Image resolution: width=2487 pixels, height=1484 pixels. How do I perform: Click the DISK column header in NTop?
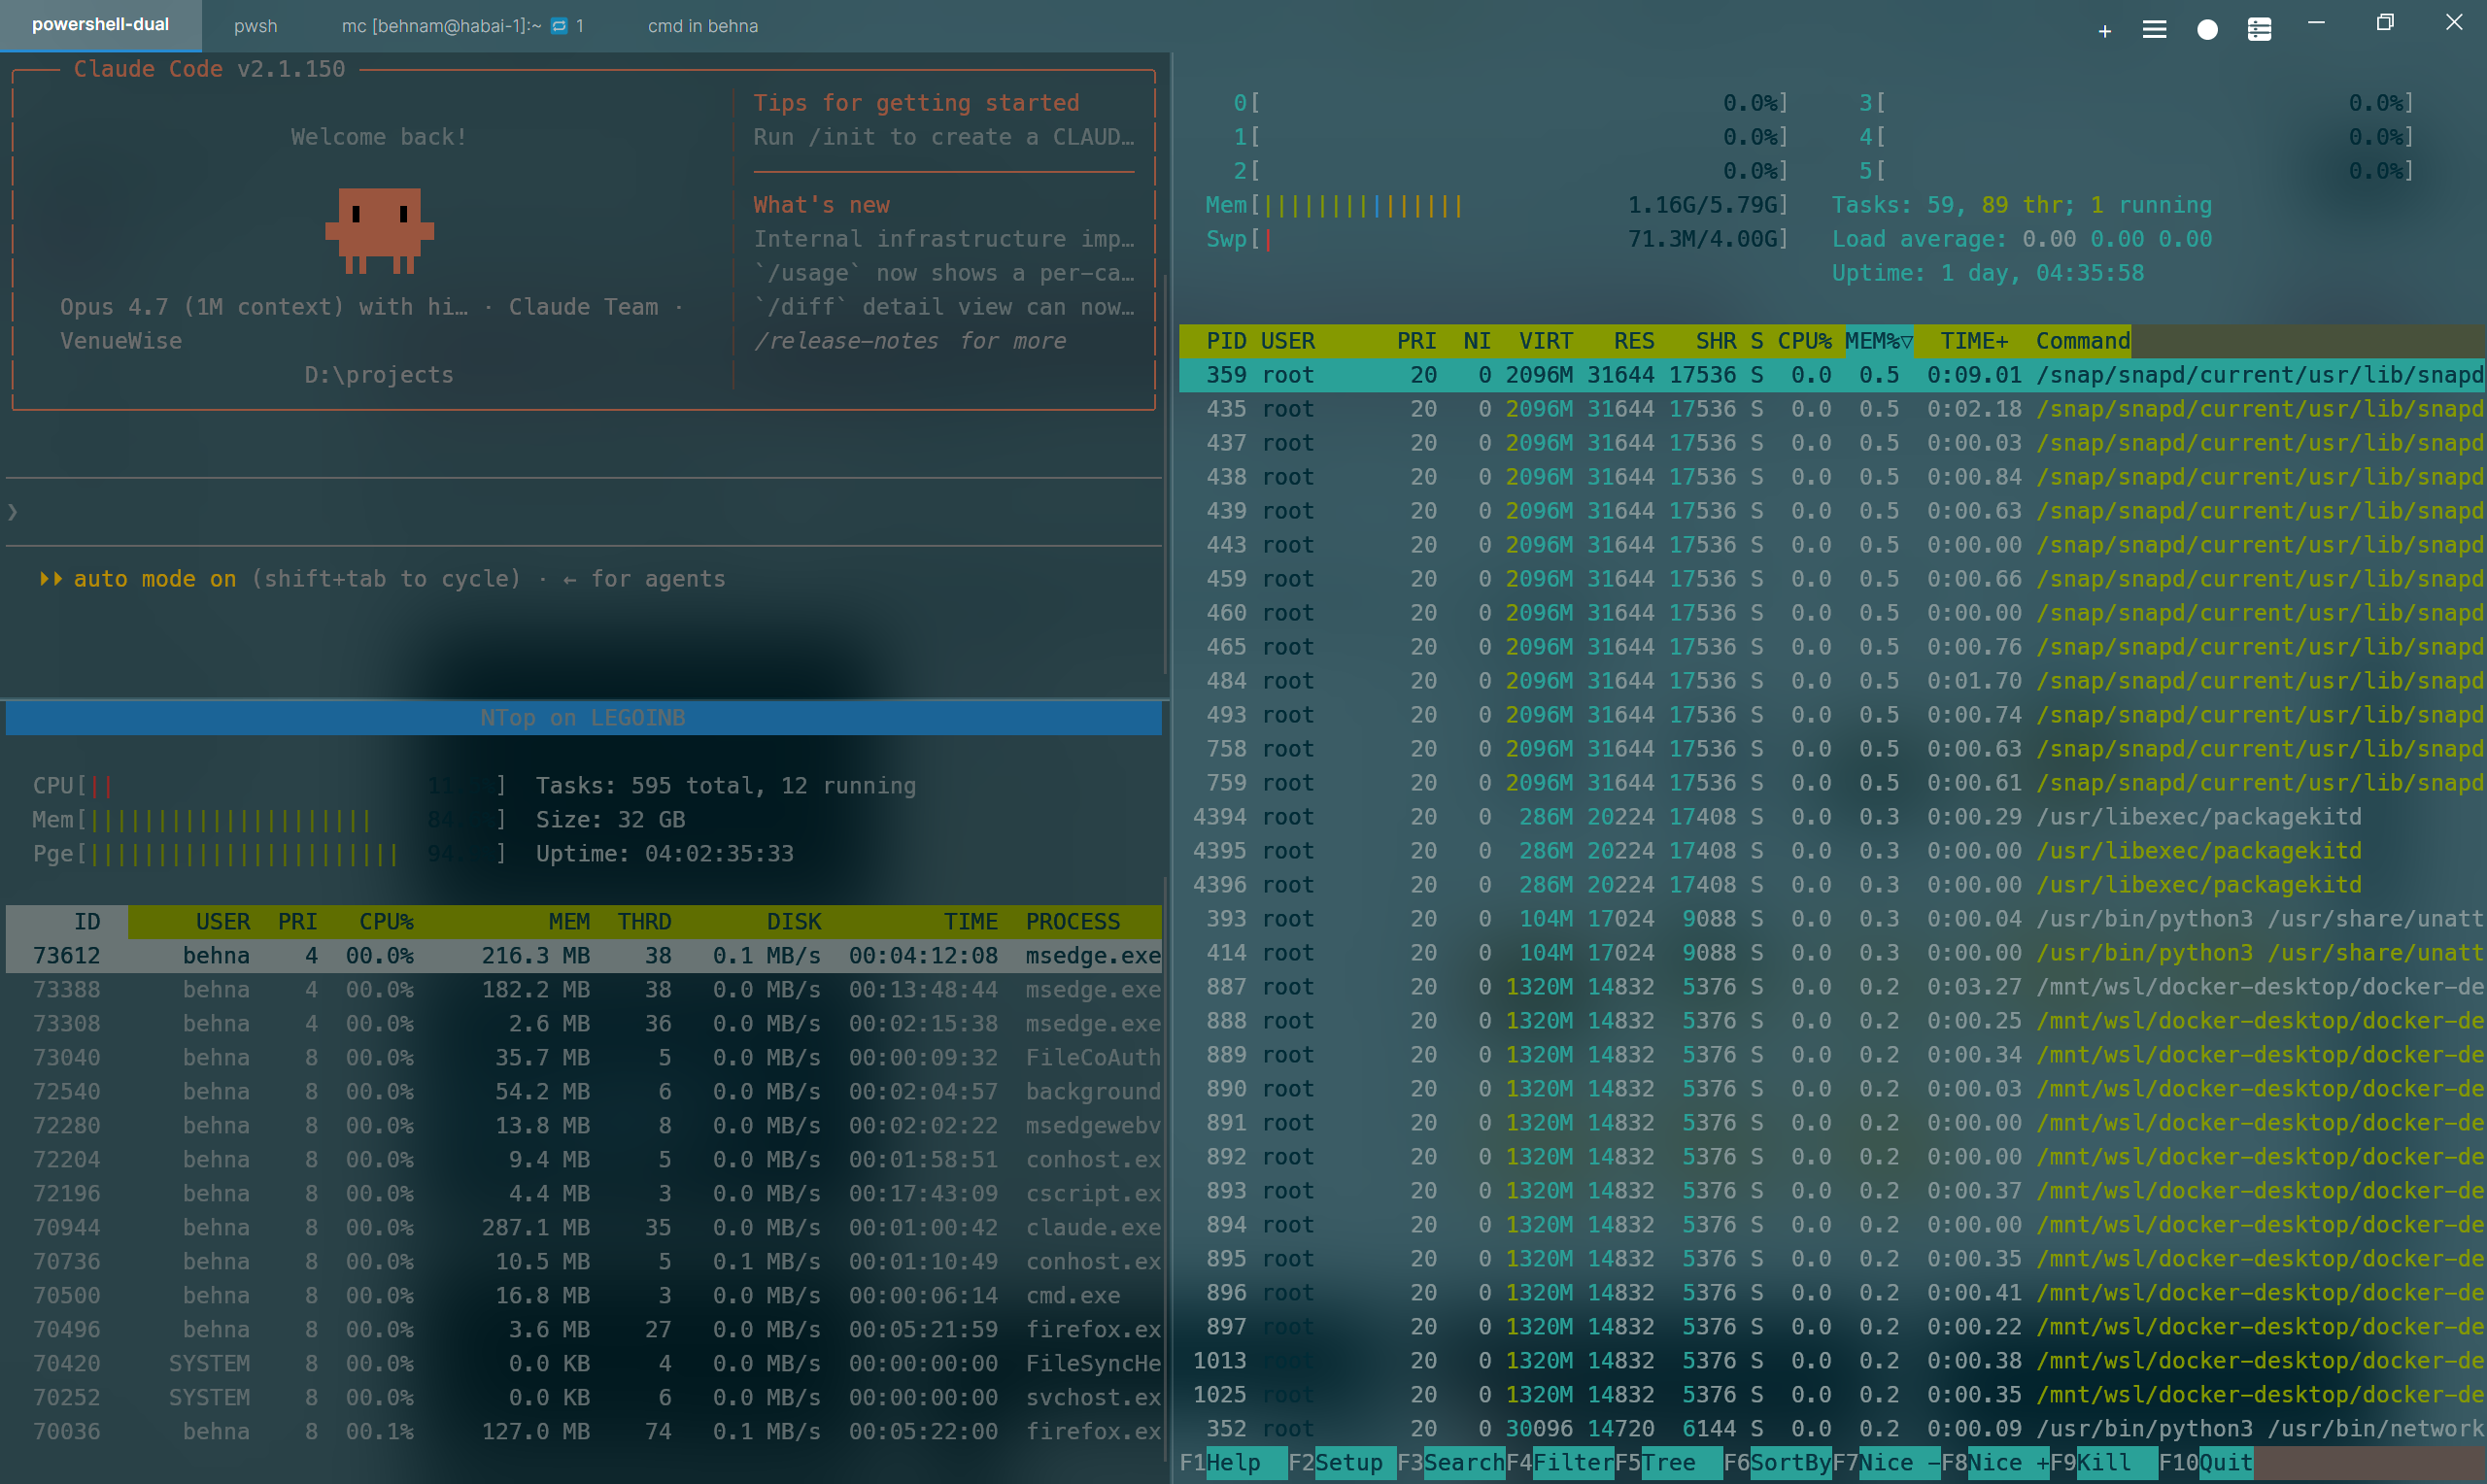794,921
